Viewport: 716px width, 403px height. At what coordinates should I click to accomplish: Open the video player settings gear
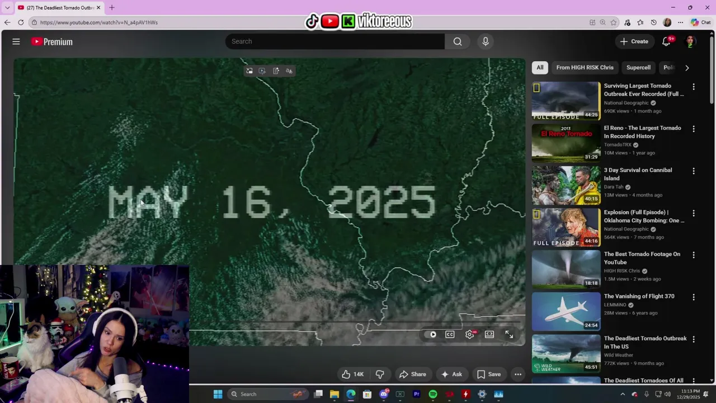(x=470, y=334)
